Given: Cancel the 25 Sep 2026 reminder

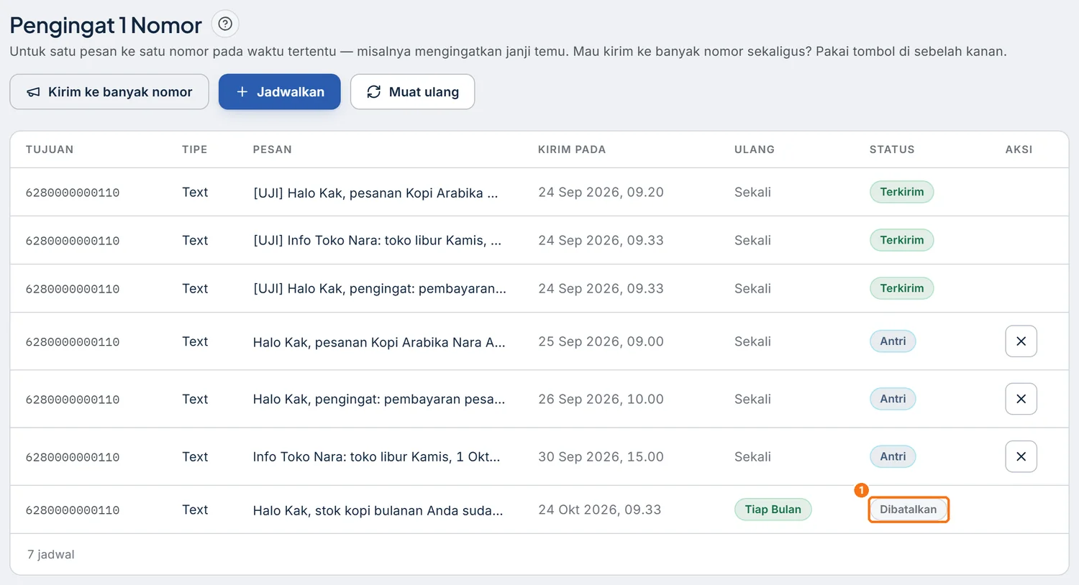Looking at the screenshot, I should 1021,341.
